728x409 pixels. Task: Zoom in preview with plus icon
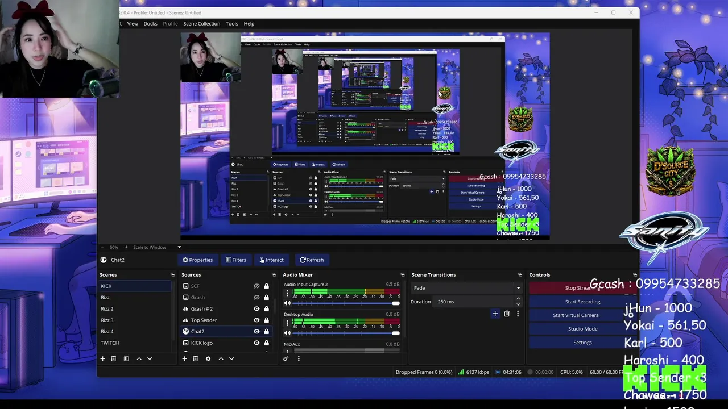point(126,247)
